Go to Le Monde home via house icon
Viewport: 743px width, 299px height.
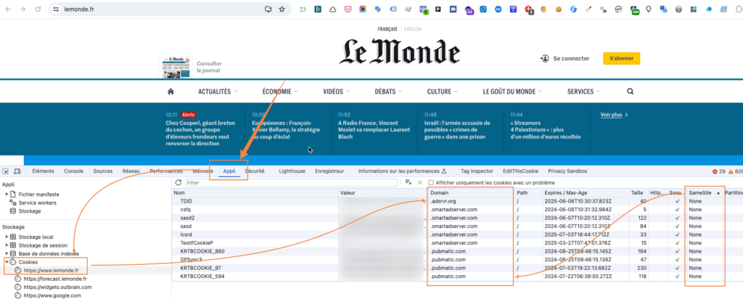pos(171,91)
